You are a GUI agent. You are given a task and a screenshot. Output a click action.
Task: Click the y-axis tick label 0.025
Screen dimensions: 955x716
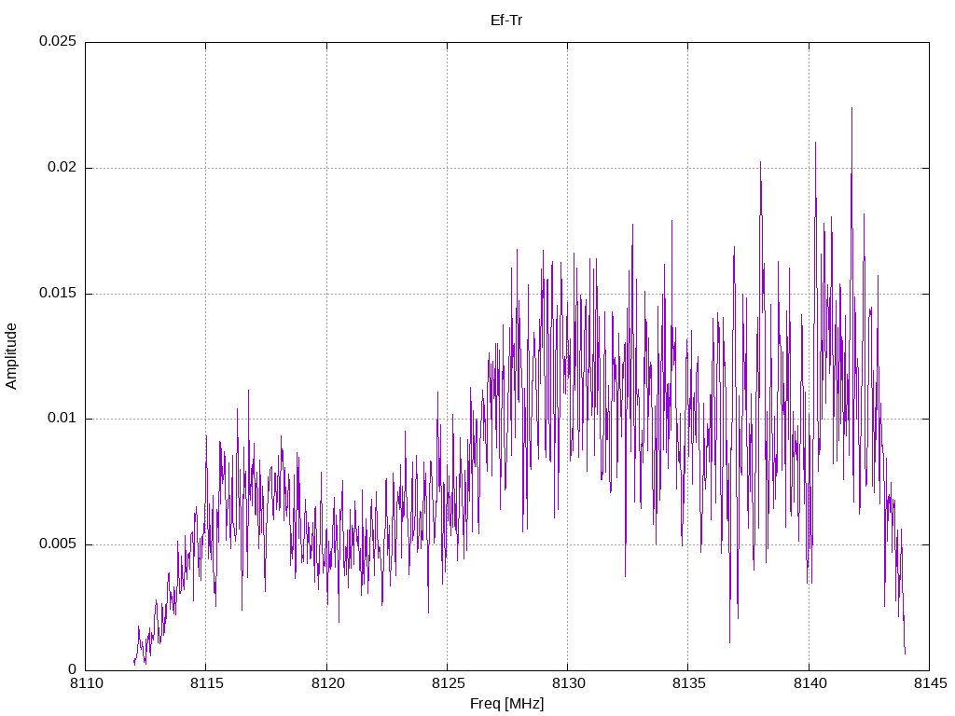click(x=58, y=41)
